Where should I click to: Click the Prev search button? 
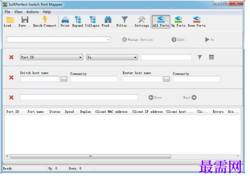(x=155, y=98)
